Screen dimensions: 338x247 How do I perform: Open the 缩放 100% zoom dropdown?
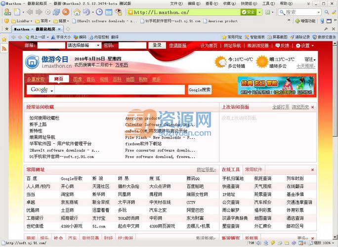tap(323, 243)
